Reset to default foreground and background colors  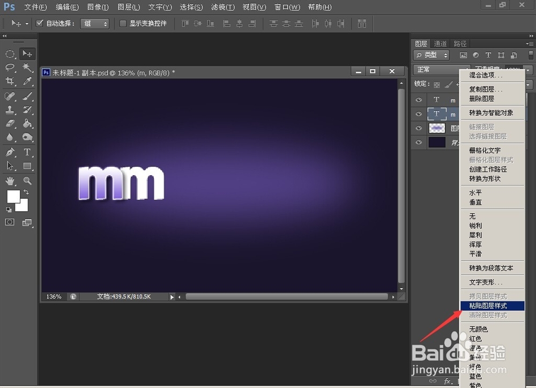click(9, 209)
